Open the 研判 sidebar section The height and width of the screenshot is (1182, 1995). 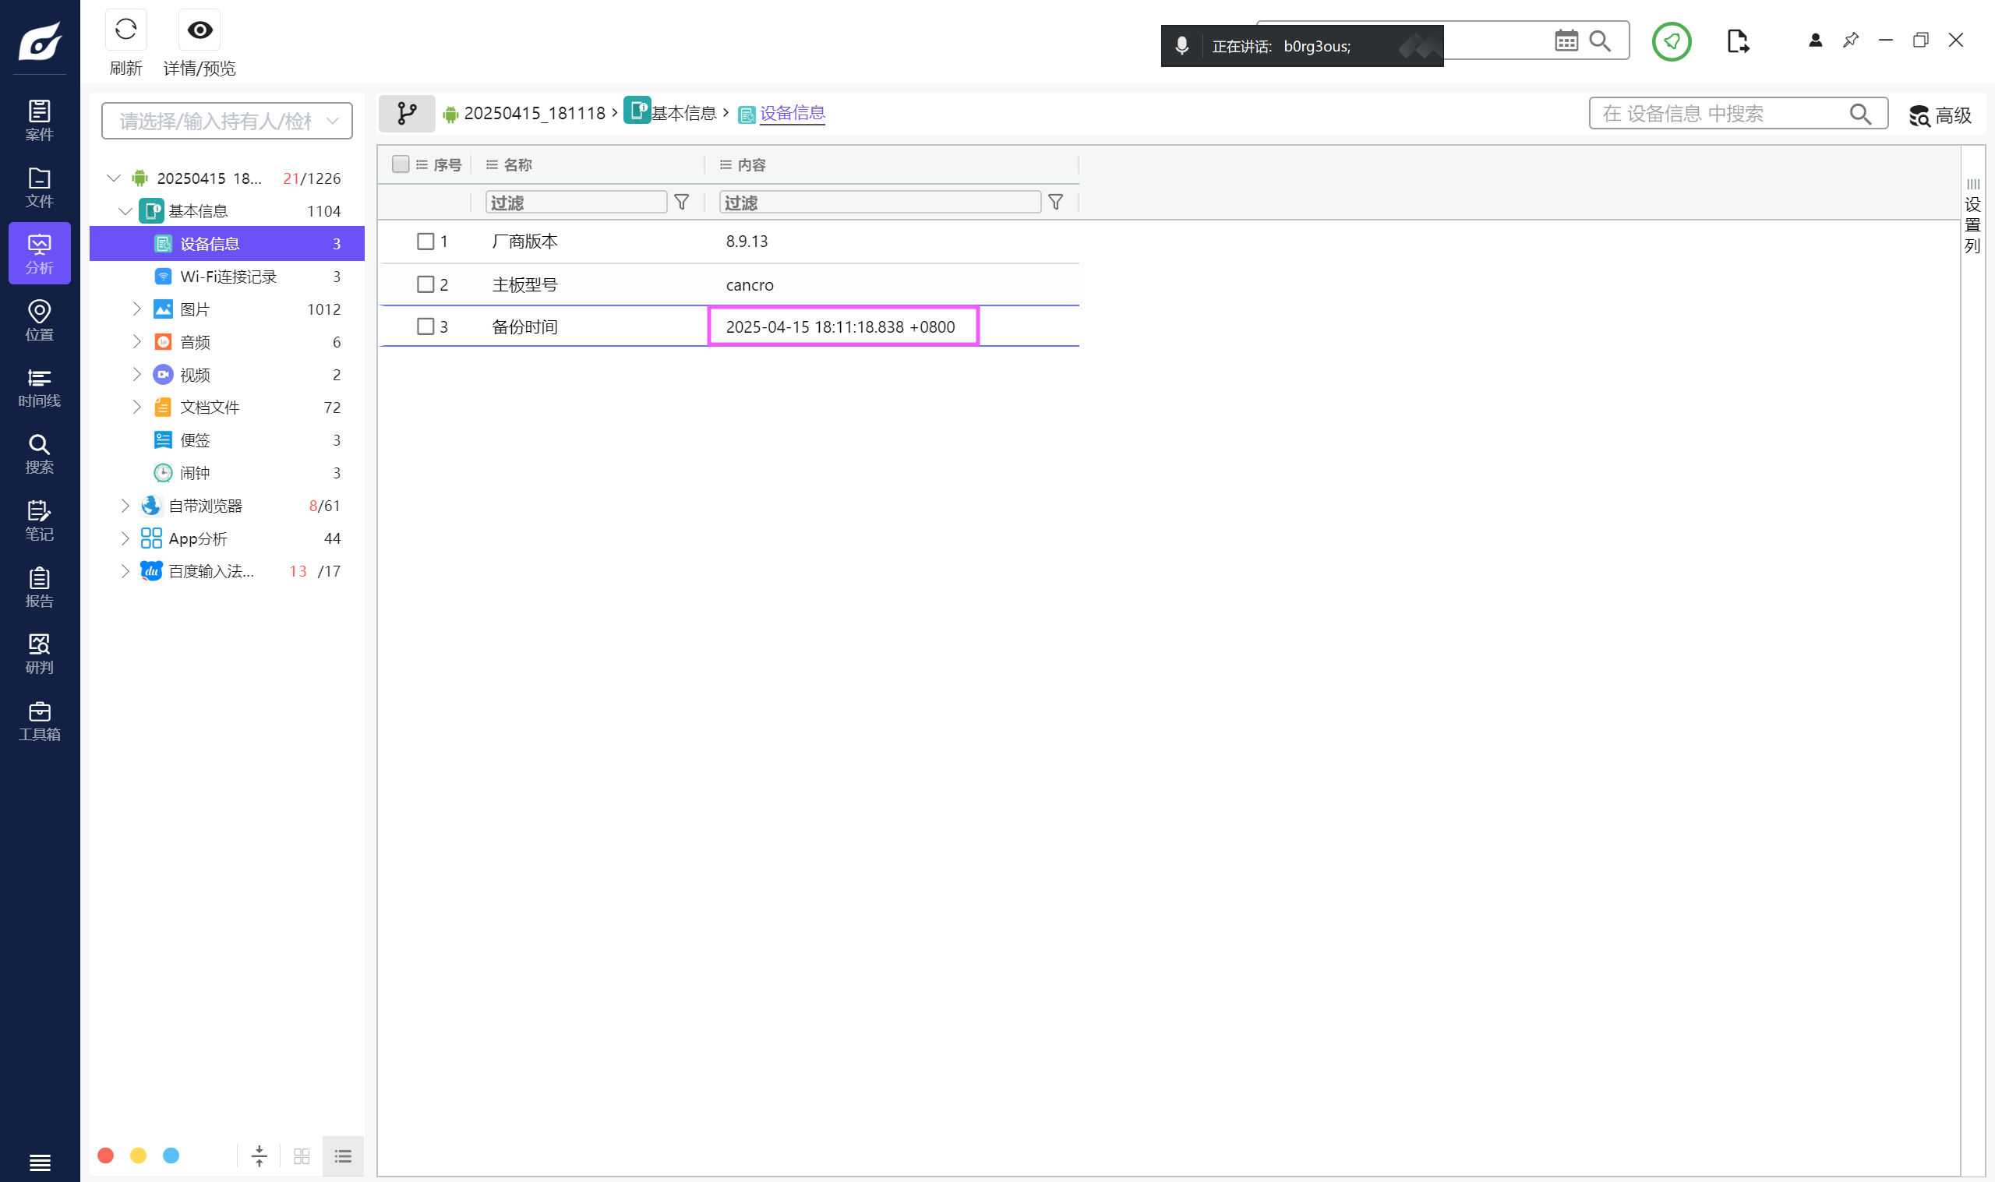[39, 653]
